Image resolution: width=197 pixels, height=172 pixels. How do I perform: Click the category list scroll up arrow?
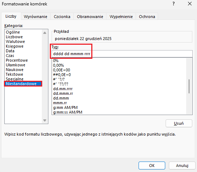[x=45, y=33]
